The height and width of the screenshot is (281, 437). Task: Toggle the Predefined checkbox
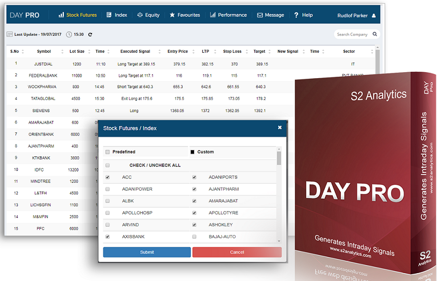(108, 152)
